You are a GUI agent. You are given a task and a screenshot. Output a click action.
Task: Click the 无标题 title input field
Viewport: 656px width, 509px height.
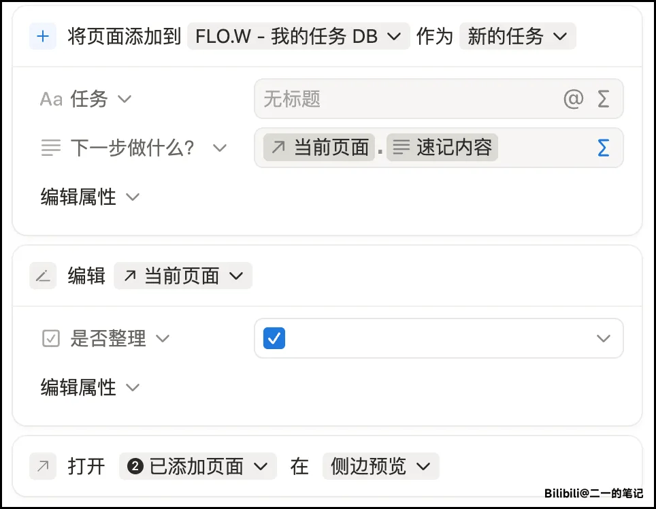(408, 99)
